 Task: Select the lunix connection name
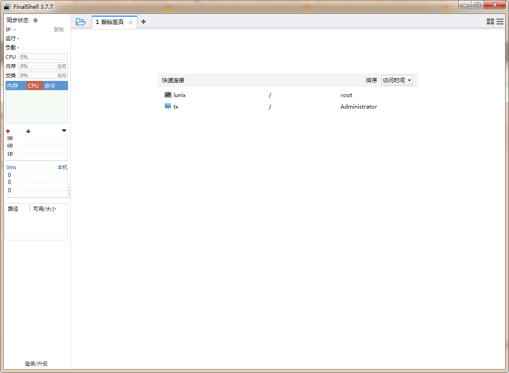click(180, 95)
